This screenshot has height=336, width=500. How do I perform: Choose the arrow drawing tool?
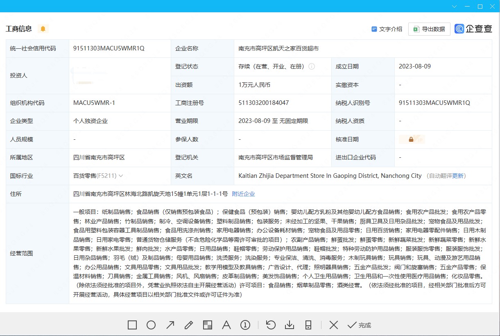tap(170, 325)
